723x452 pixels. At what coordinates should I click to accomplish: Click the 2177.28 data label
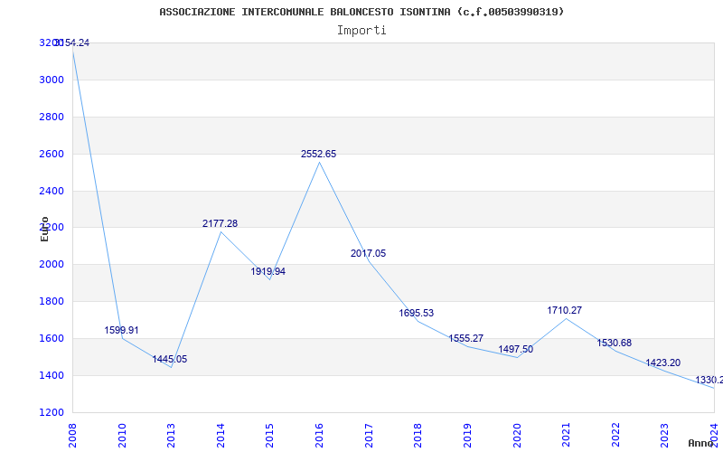[x=220, y=223]
